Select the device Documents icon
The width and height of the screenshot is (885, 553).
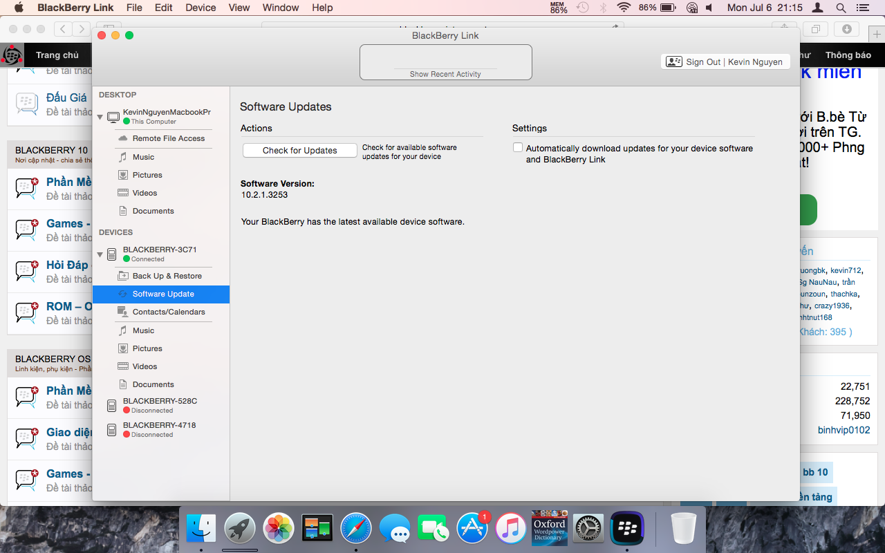[123, 384]
